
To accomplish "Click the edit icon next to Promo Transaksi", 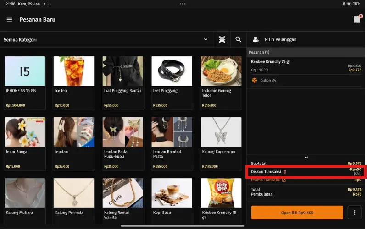I will [x=284, y=180].
